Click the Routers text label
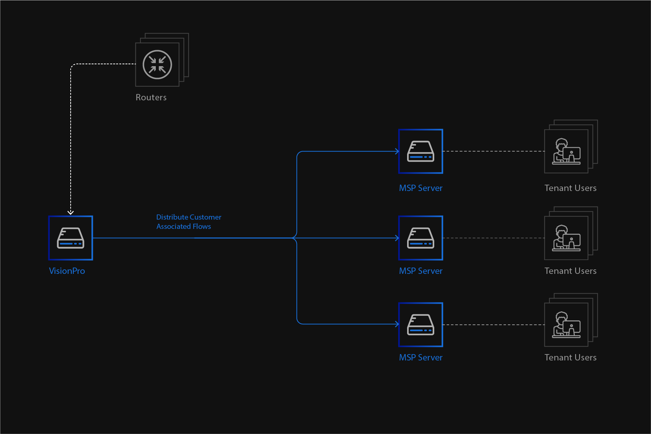The image size is (651, 434). [x=151, y=97]
